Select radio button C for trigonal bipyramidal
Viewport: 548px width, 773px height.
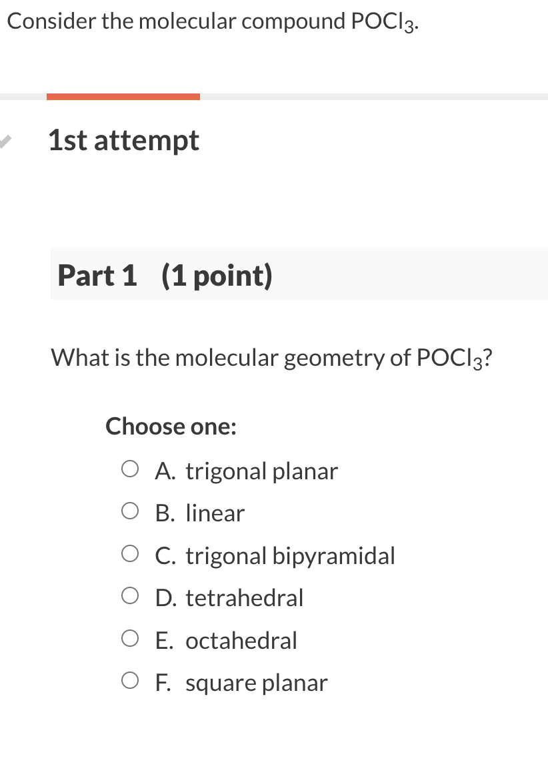tap(130, 553)
